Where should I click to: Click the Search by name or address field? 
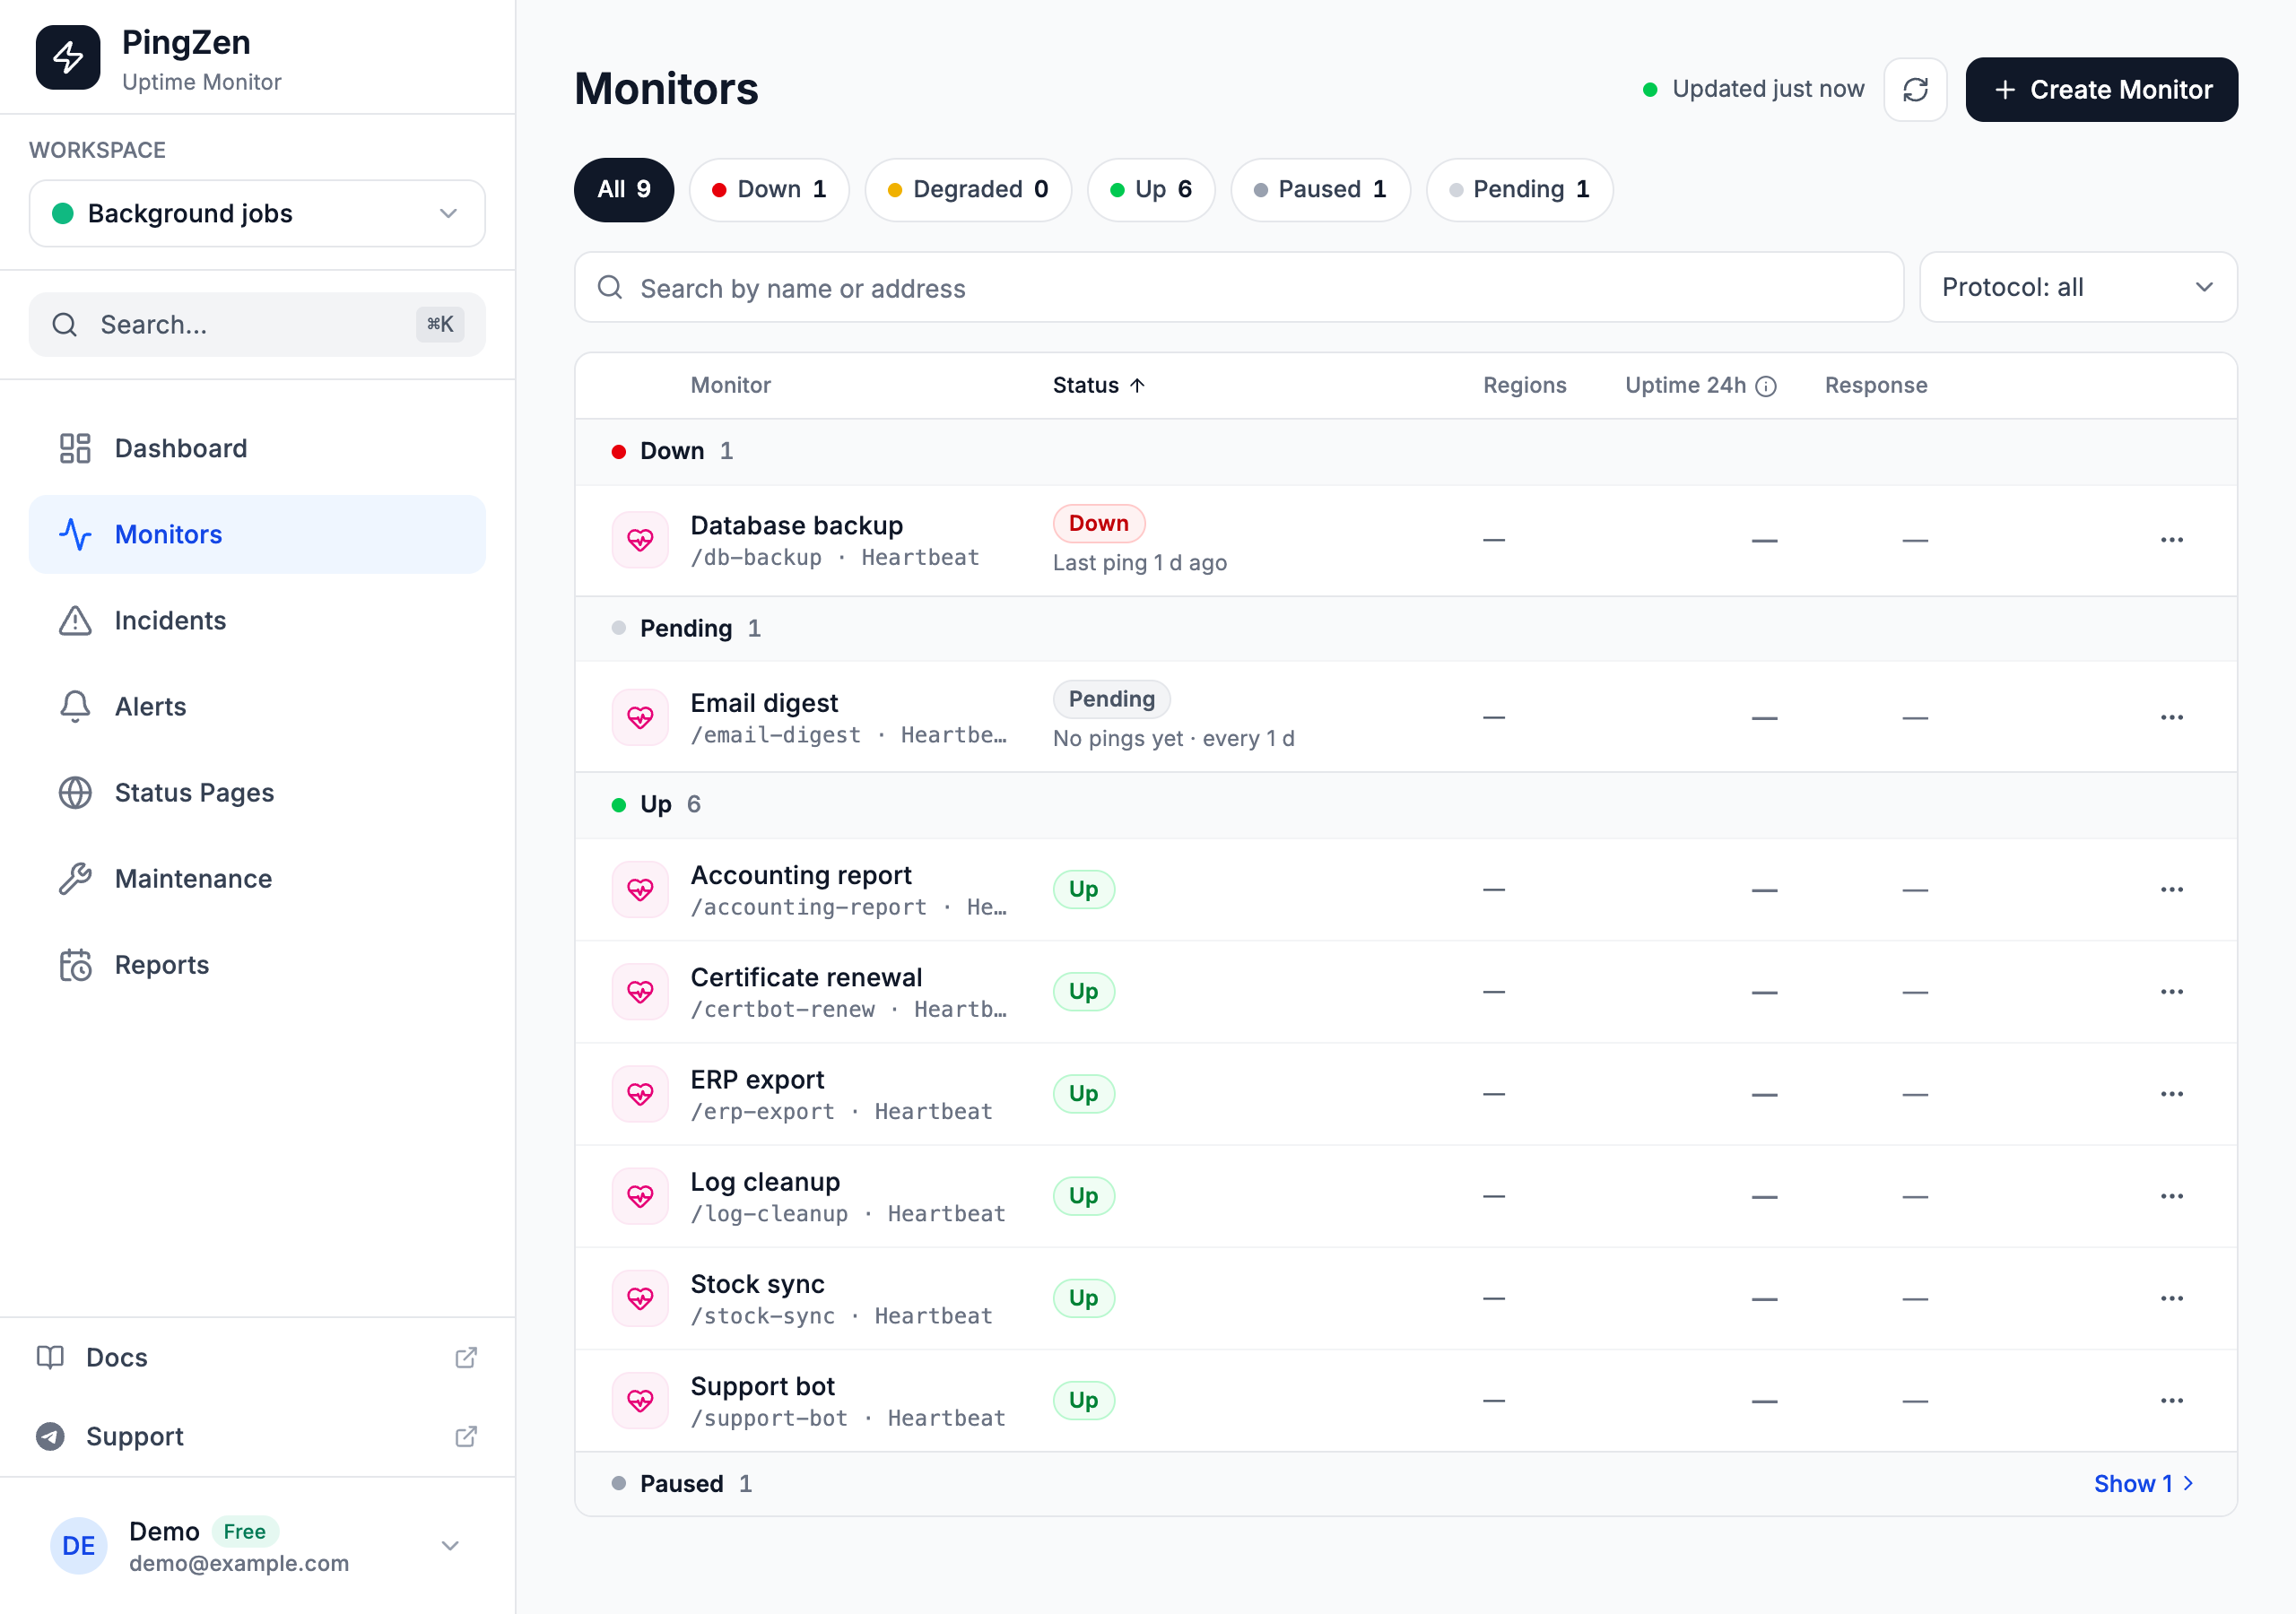tap(1238, 287)
